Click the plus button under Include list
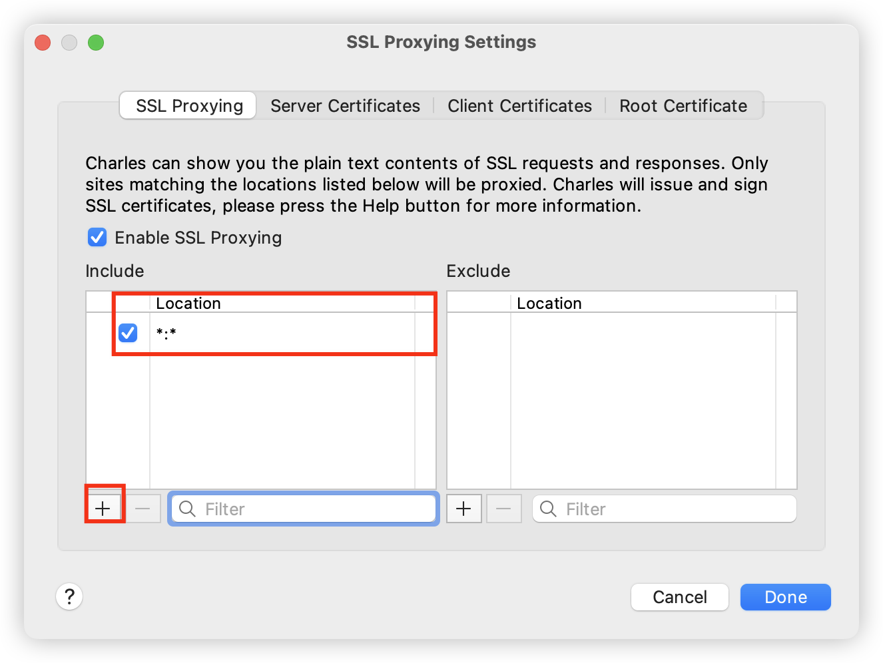 coord(103,509)
